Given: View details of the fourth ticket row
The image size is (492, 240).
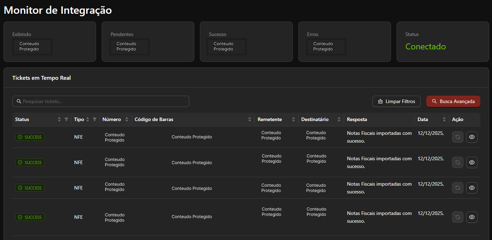Looking at the screenshot, I should [472, 217].
